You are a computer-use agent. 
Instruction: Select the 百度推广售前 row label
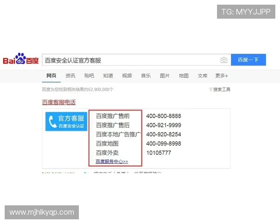112,116
